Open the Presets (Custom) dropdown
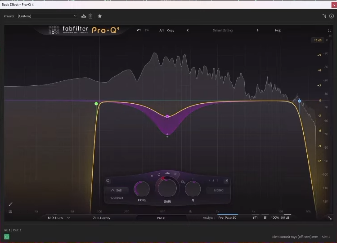 (x=47, y=16)
